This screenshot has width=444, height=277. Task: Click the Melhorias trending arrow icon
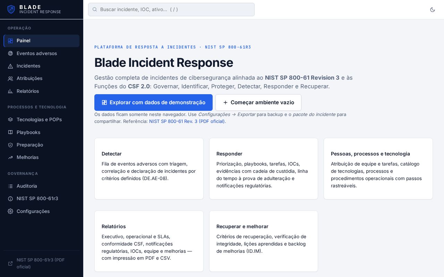(10, 157)
